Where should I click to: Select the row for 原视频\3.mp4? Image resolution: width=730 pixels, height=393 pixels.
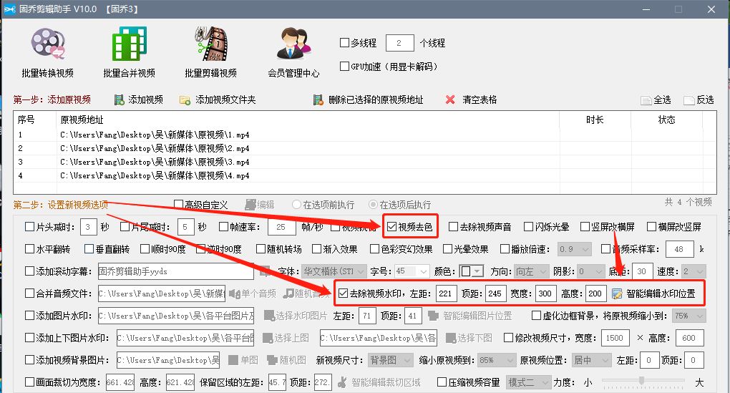pyautogui.click(x=364, y=162)
